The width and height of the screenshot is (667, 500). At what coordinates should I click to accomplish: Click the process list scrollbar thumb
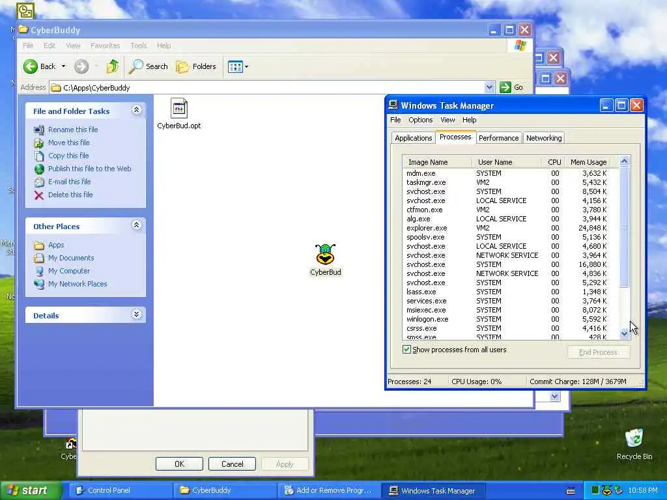624,228
